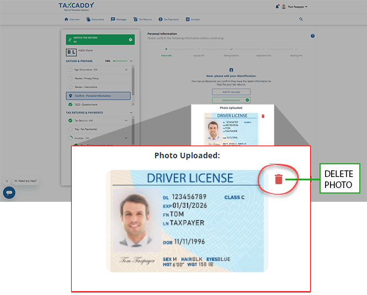Toggle the Tax Returns 4/4 green check
Image resolution: width=367 pixels, height=295 pixels.
[x=70, y=120]
